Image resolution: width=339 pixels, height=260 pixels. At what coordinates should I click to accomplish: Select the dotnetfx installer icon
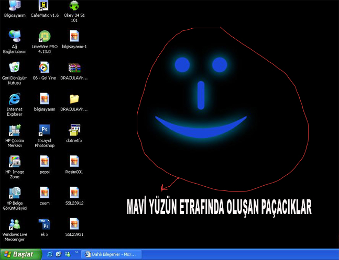[74, 130]
